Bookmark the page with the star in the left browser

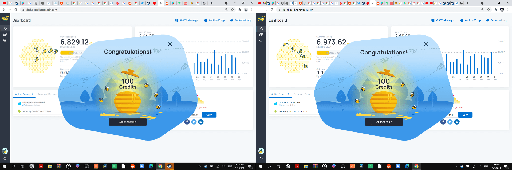pos(232,10)
